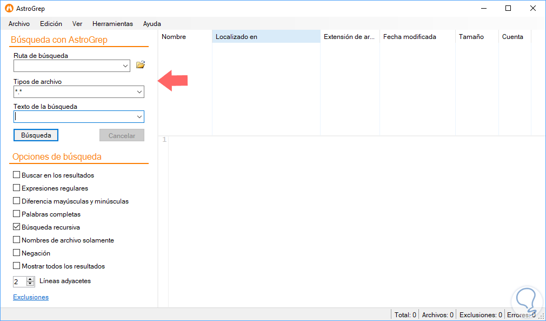546x321 pixels.
Task: Uncheck Búsqueda recursiva
Action: 16,227
